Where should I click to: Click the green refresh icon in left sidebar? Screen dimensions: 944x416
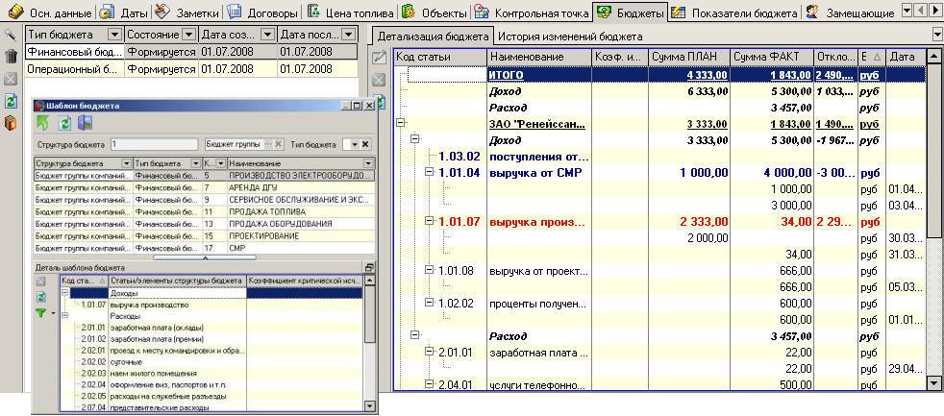11,101
